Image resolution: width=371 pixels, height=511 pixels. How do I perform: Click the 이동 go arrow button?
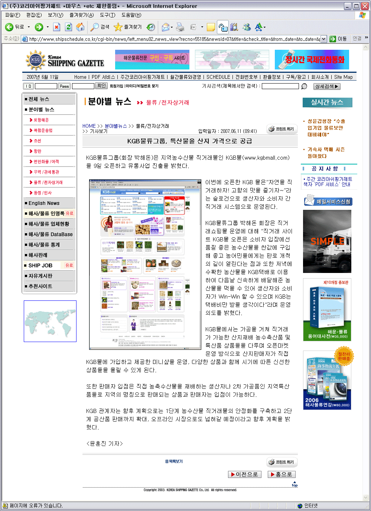338,39
